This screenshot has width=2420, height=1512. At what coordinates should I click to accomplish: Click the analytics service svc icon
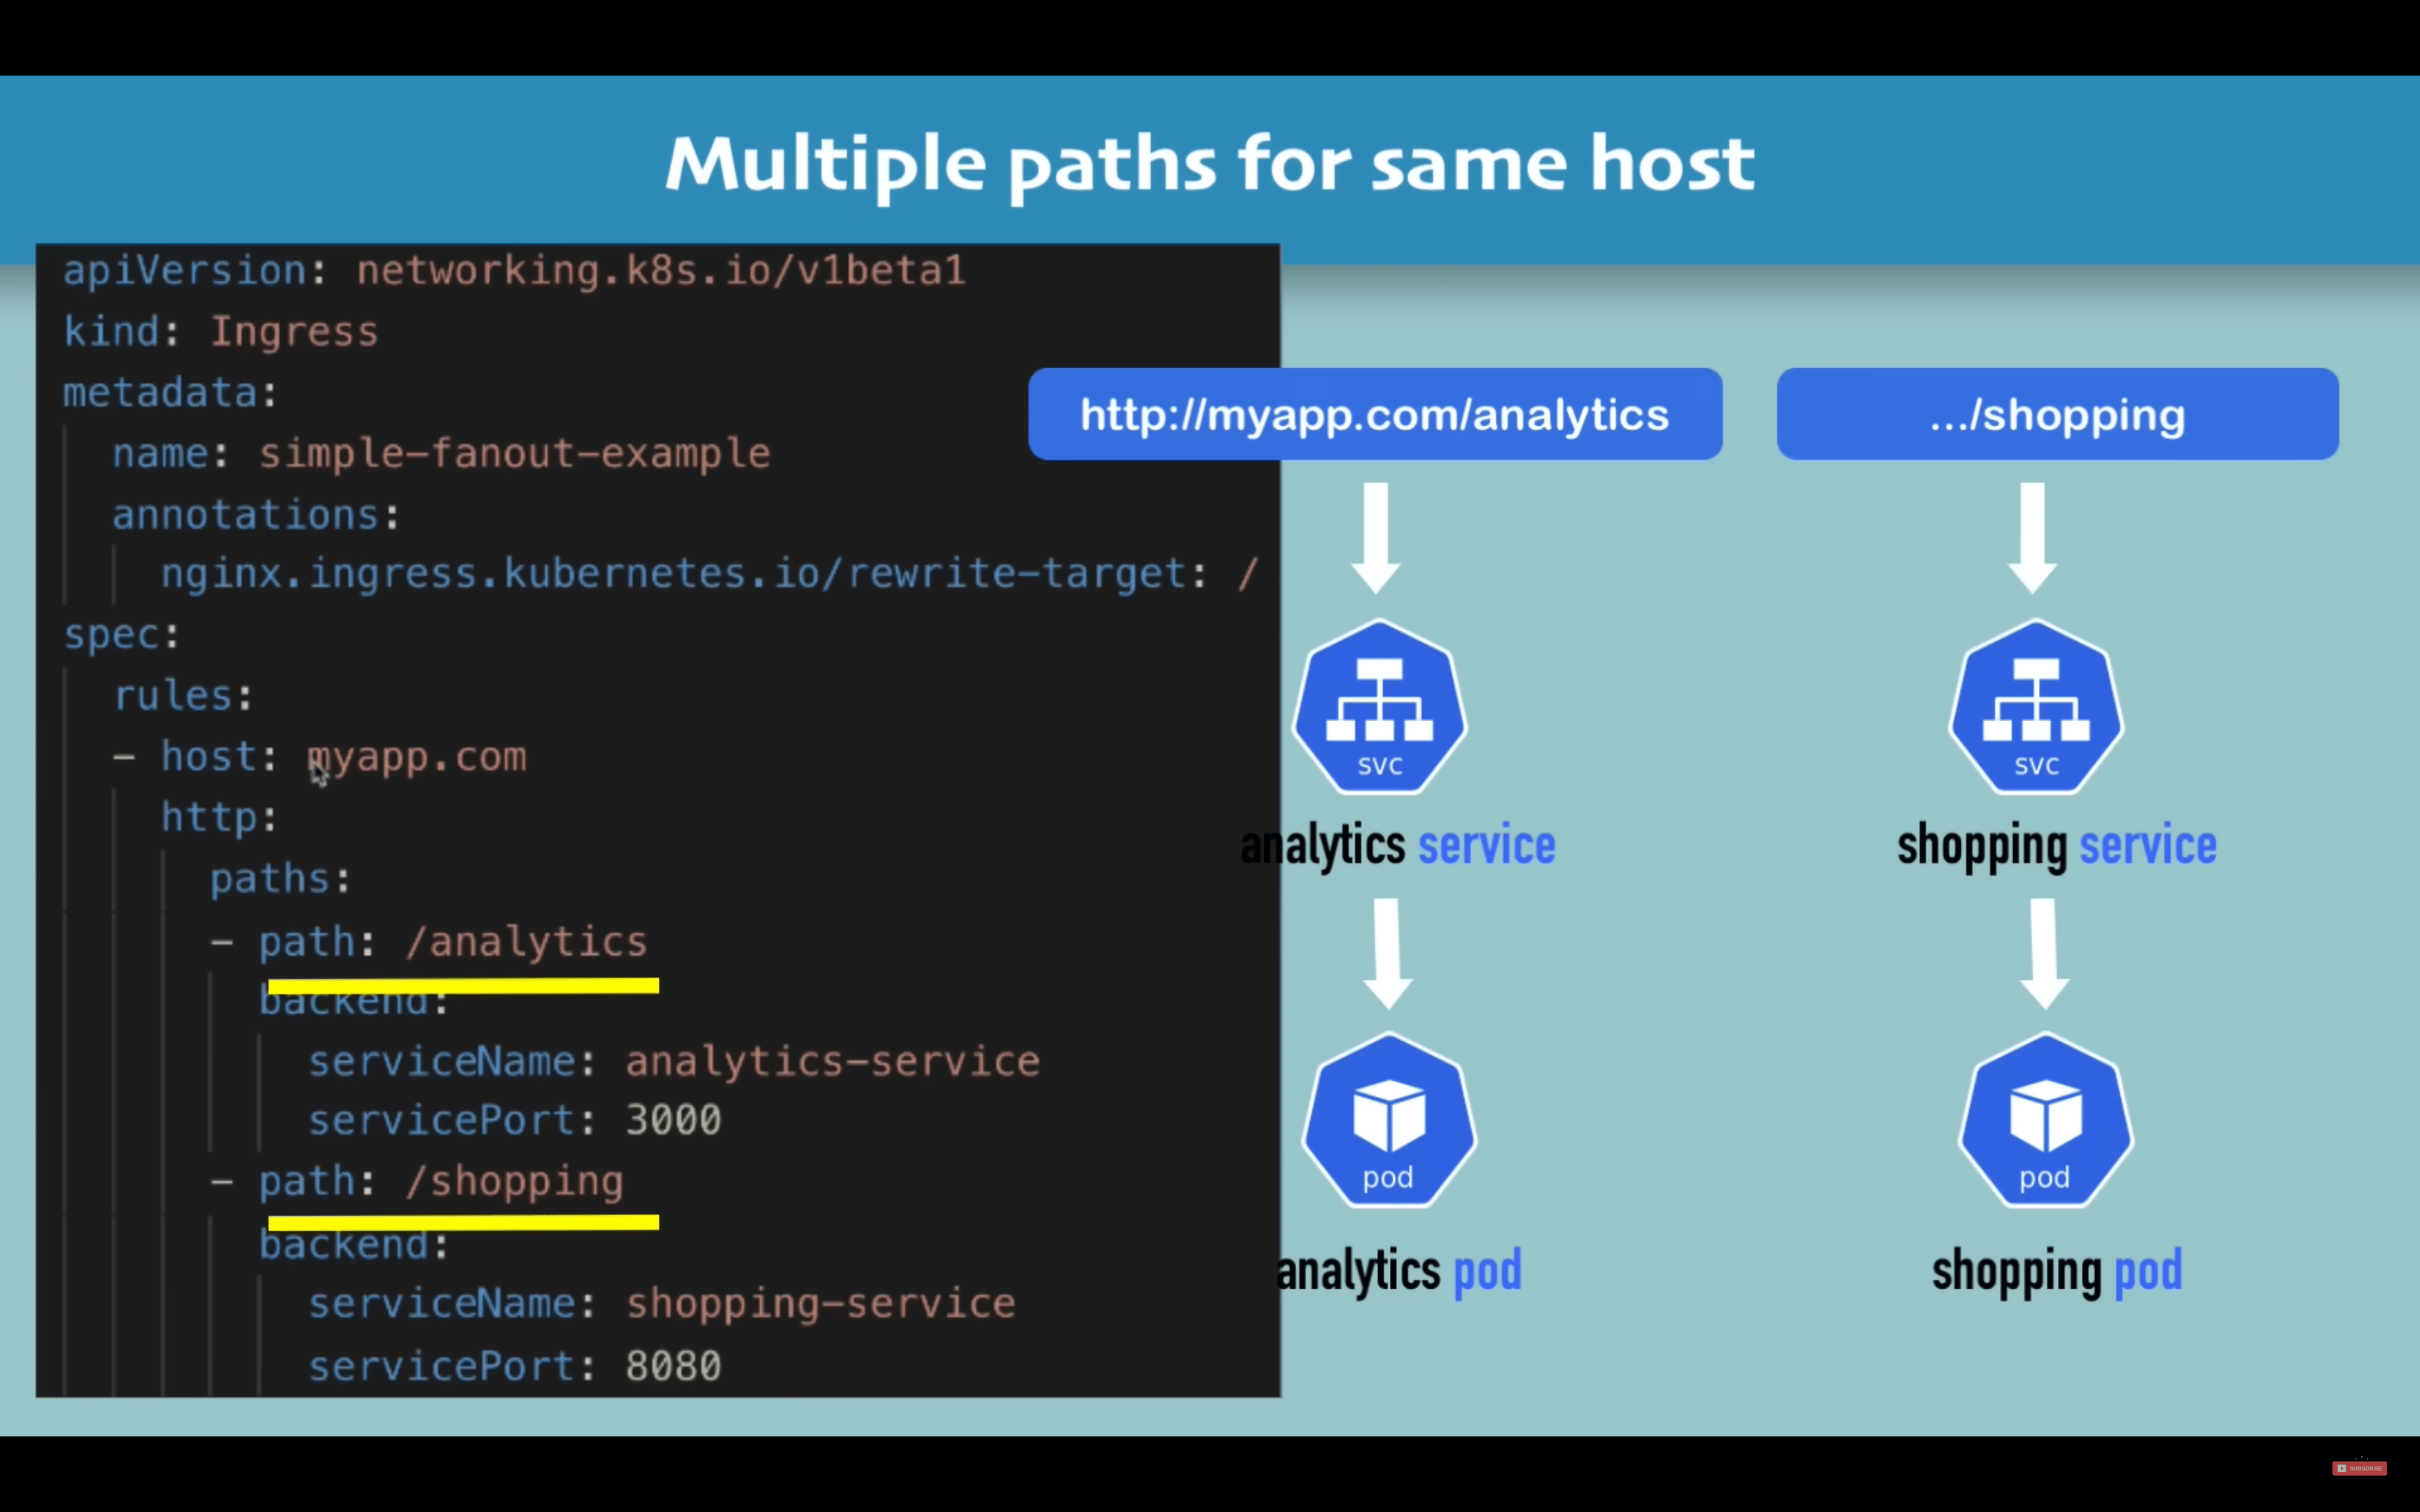[1379, 707]
